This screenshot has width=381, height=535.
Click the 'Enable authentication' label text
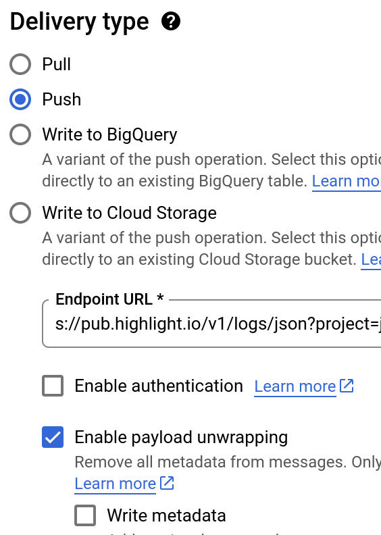[159, 386]
